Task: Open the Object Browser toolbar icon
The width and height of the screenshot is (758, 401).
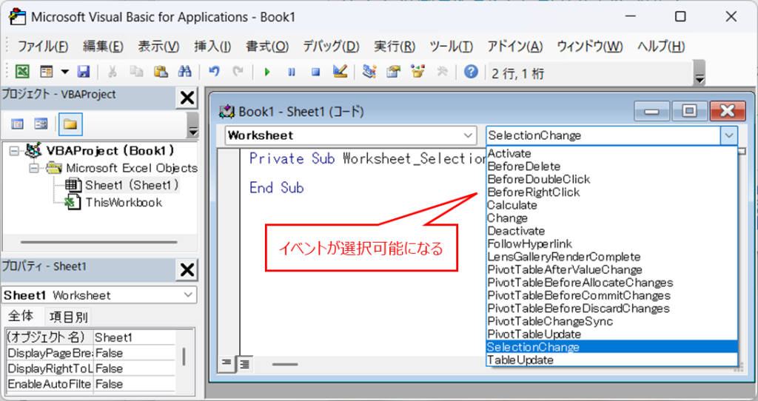Action: 417,73
